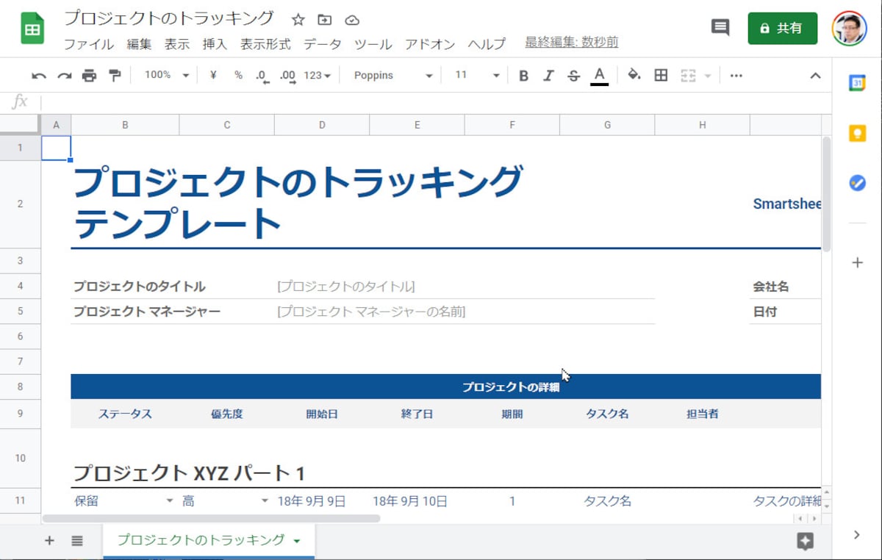The image size is (882, 560).
Task: Open the font size dropdown
Action: [x=476, y=75]
